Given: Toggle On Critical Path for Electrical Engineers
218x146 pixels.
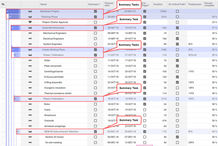Looking at the screenshot, I should [177, 38].
